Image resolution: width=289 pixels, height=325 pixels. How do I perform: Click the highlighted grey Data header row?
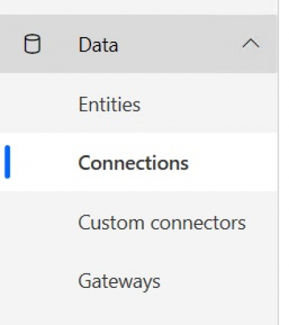(x=139, y=44)
